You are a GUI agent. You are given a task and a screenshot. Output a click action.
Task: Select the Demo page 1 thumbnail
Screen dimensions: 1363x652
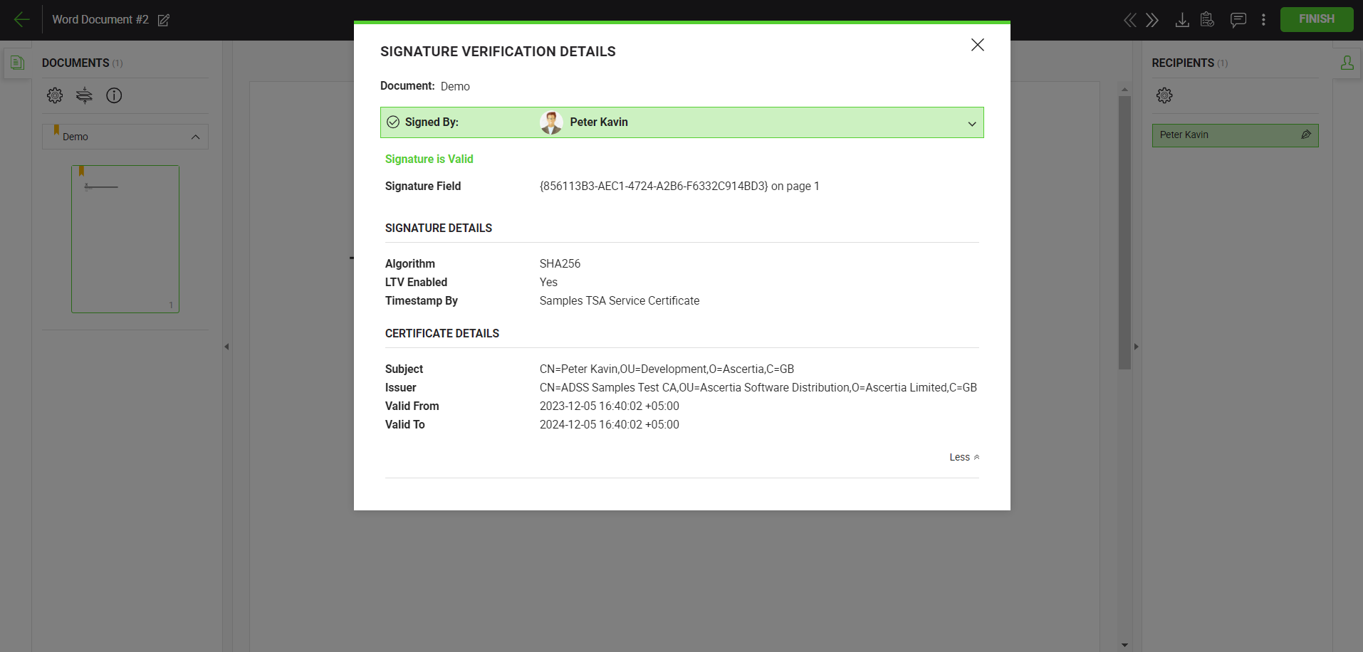125,239
